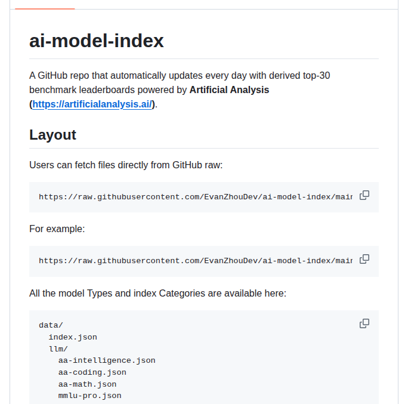
Task: Open the artificialanalysis.ai link
Action: [92, 104]
